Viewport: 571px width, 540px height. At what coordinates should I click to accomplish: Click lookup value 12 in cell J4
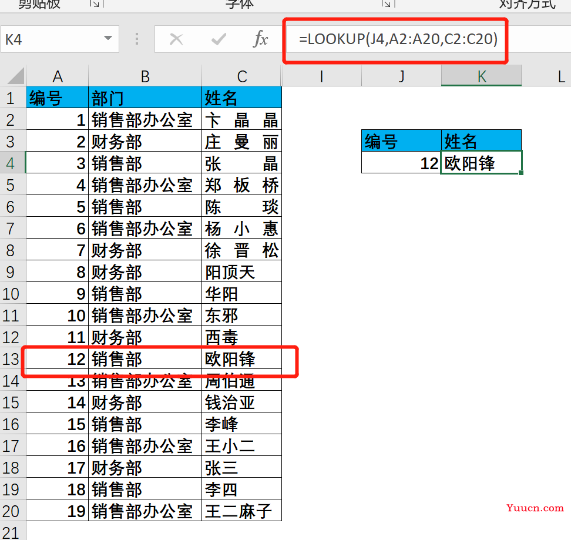point(401,163)
